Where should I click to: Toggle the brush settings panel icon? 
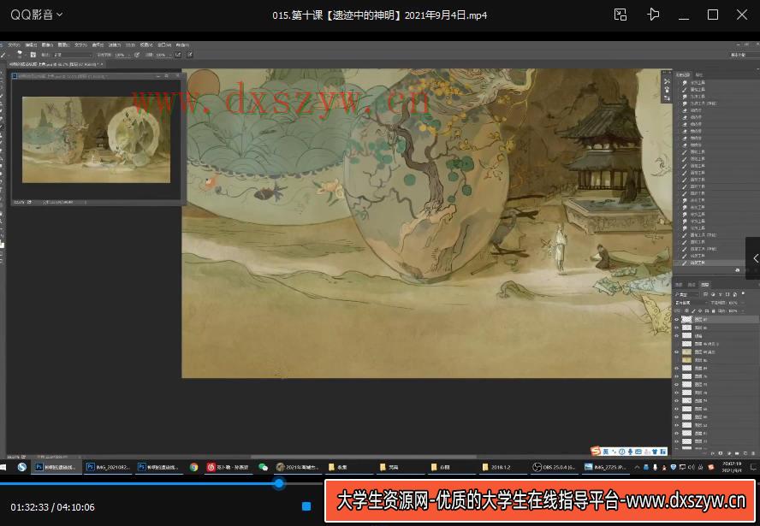33,55
